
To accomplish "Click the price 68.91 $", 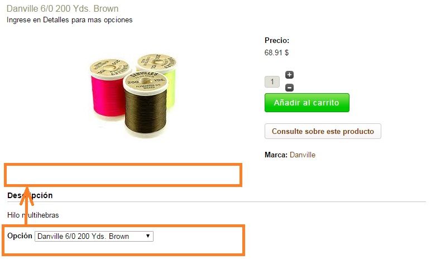I will pyautogui.click(x=276, y=52).
